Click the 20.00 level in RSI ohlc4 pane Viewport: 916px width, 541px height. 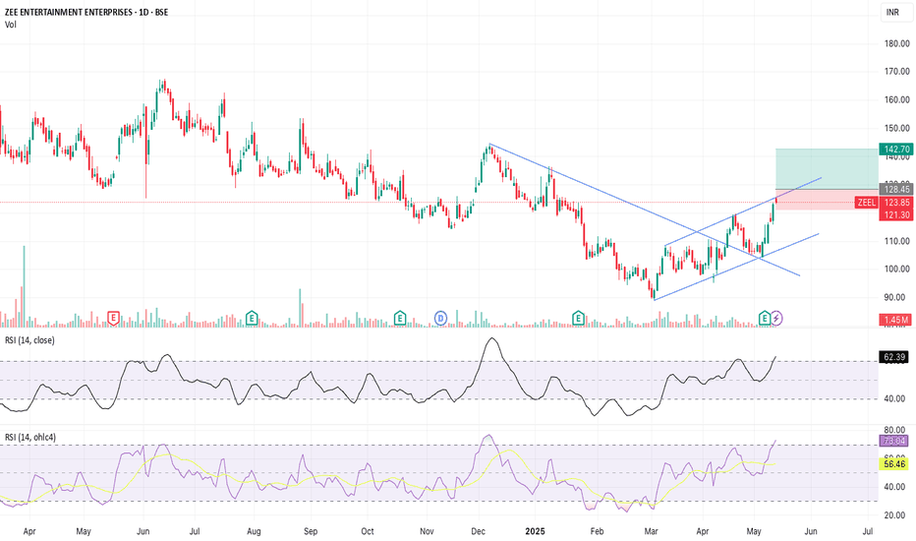coord(894,515)
